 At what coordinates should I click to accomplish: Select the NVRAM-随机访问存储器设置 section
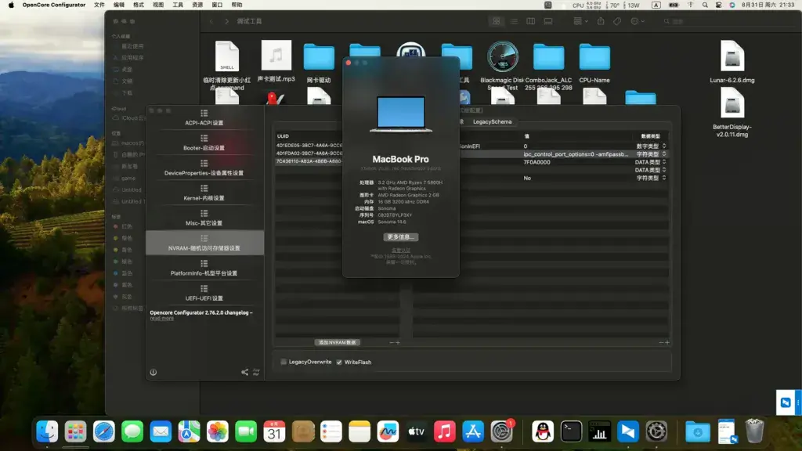(x=204, y=243)
